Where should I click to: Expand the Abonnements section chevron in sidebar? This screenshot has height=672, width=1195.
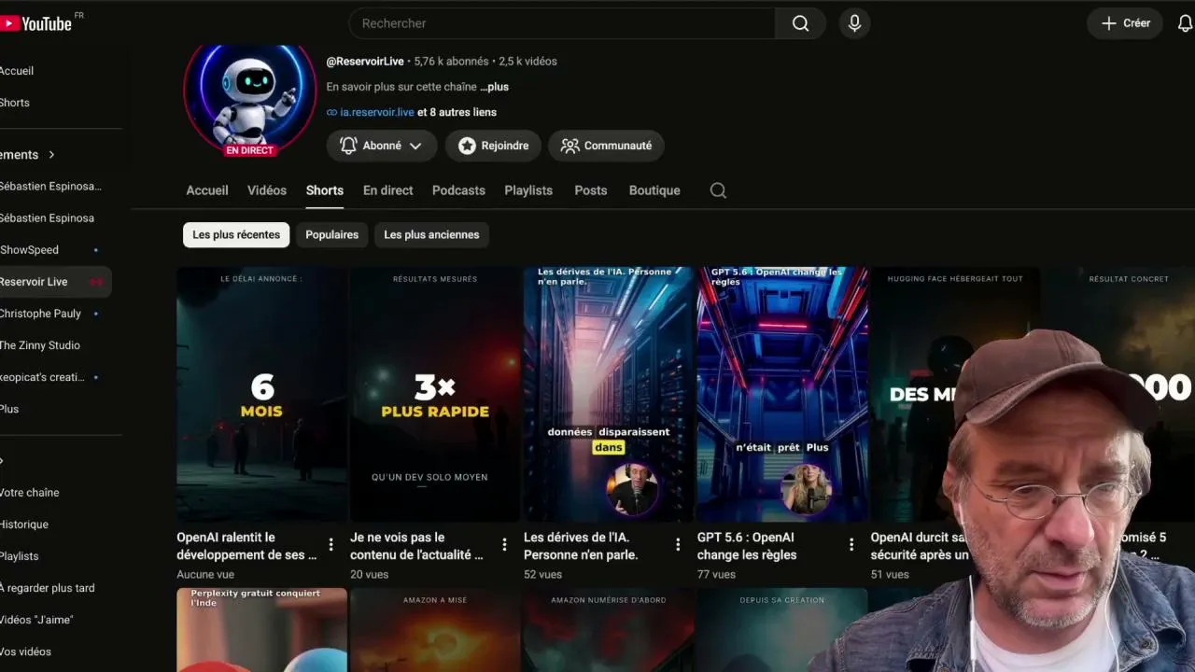point(51,155)
